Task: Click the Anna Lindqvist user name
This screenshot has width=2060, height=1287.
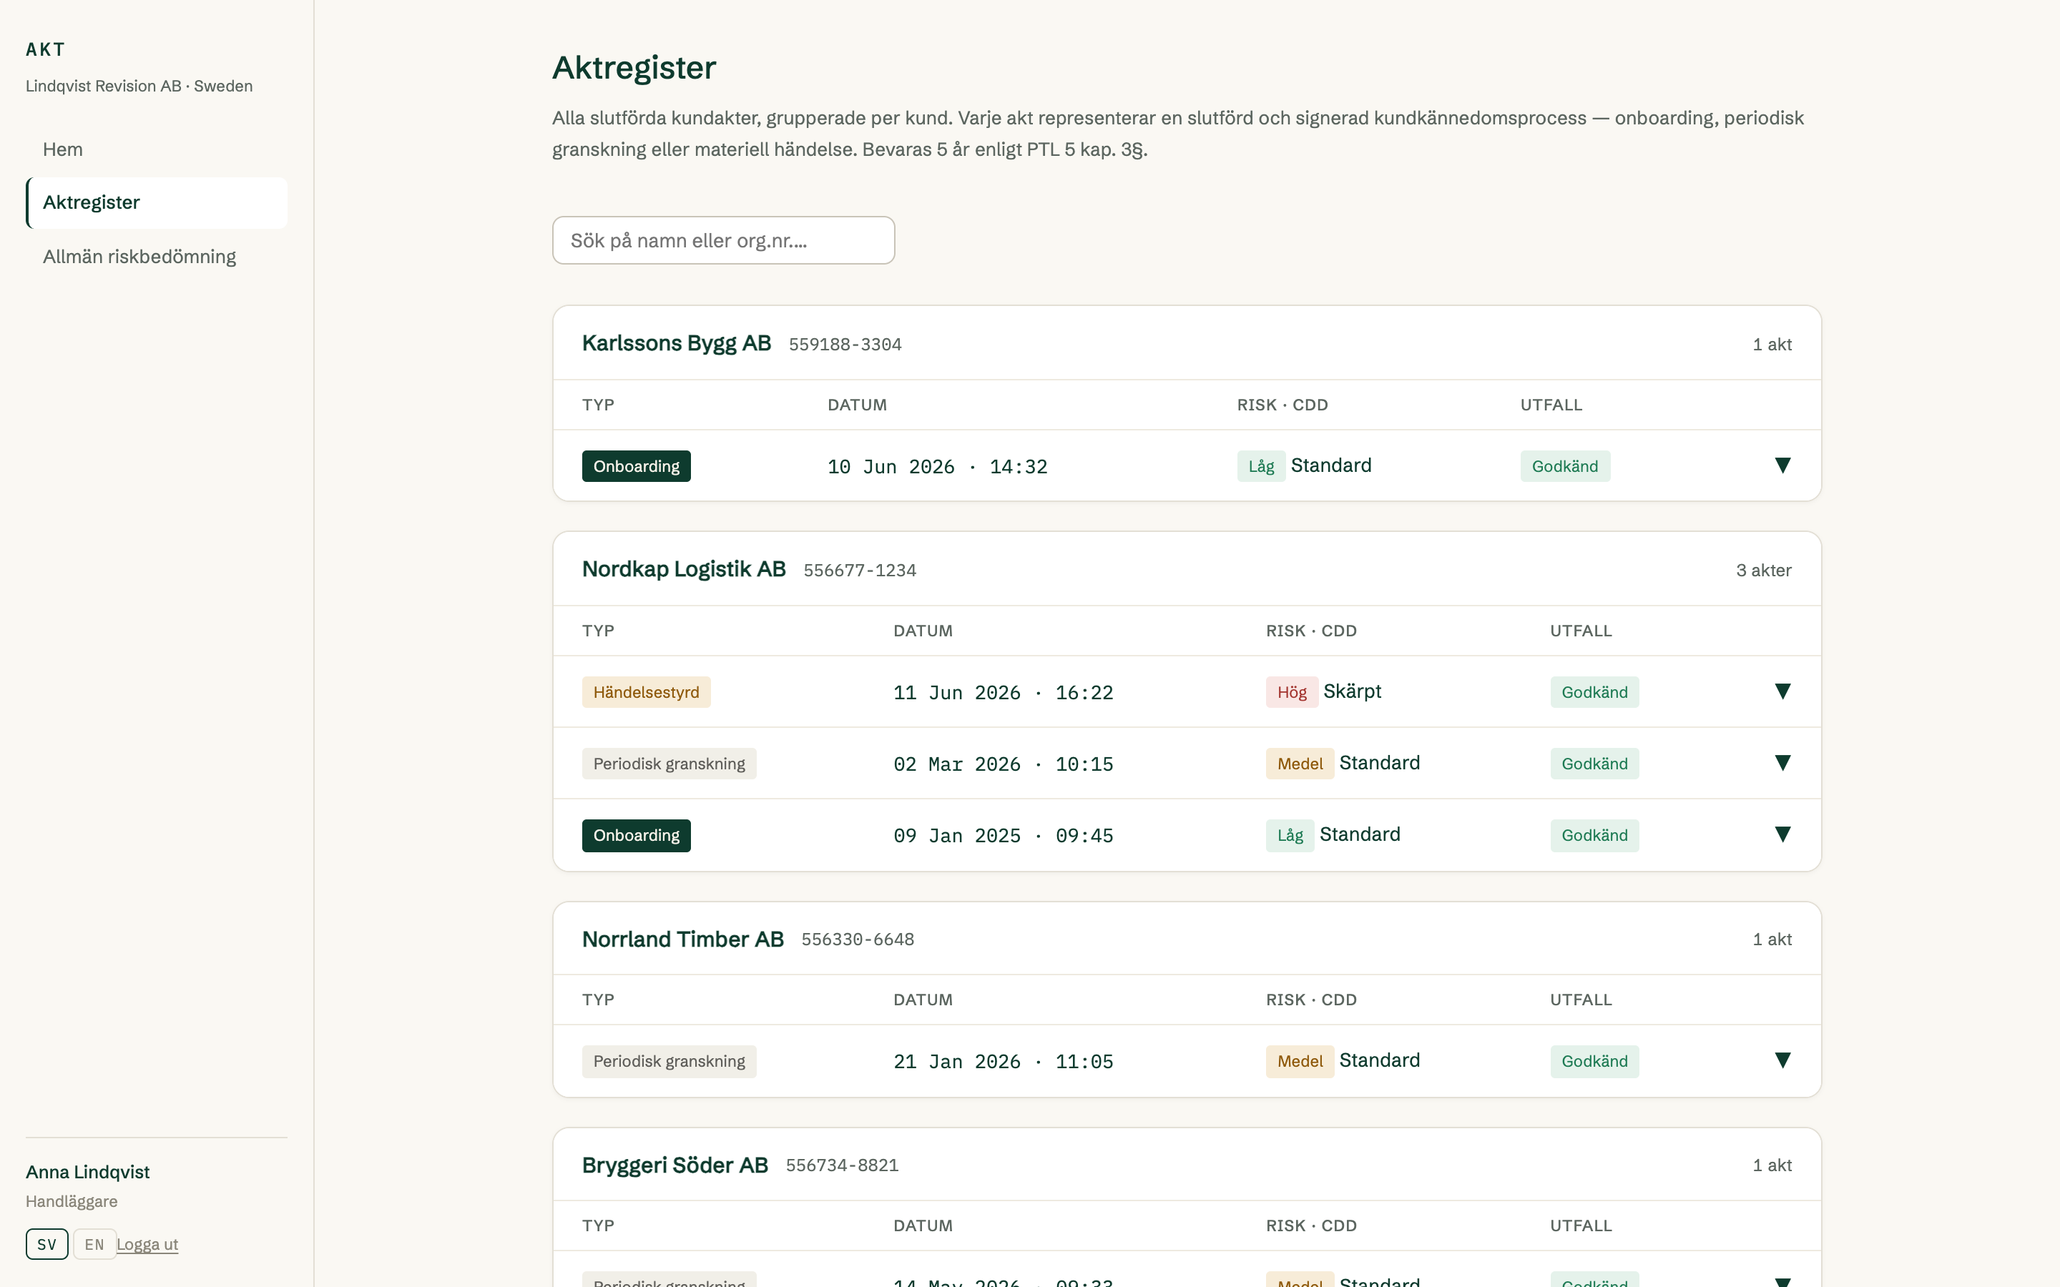Action: 88,1172
